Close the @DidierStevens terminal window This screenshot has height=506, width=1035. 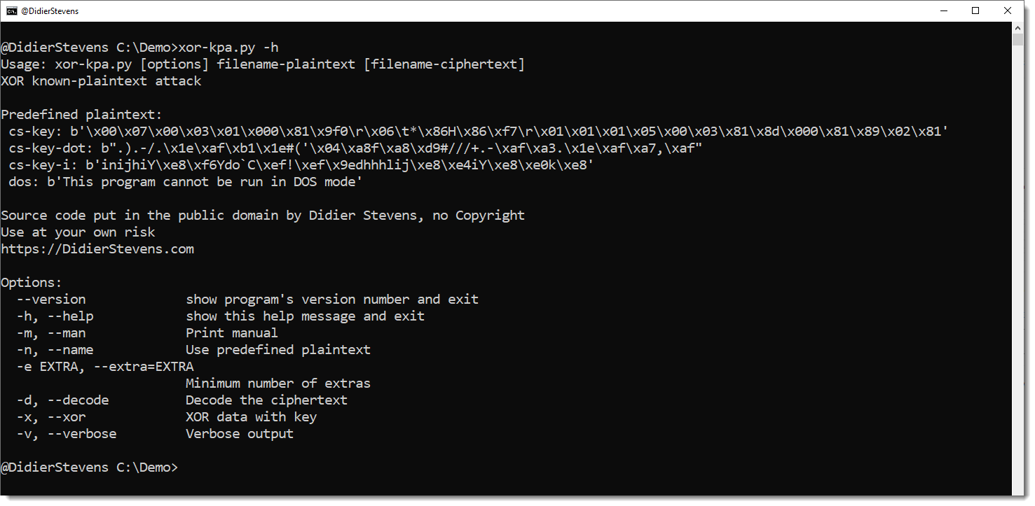point(1008,10)
